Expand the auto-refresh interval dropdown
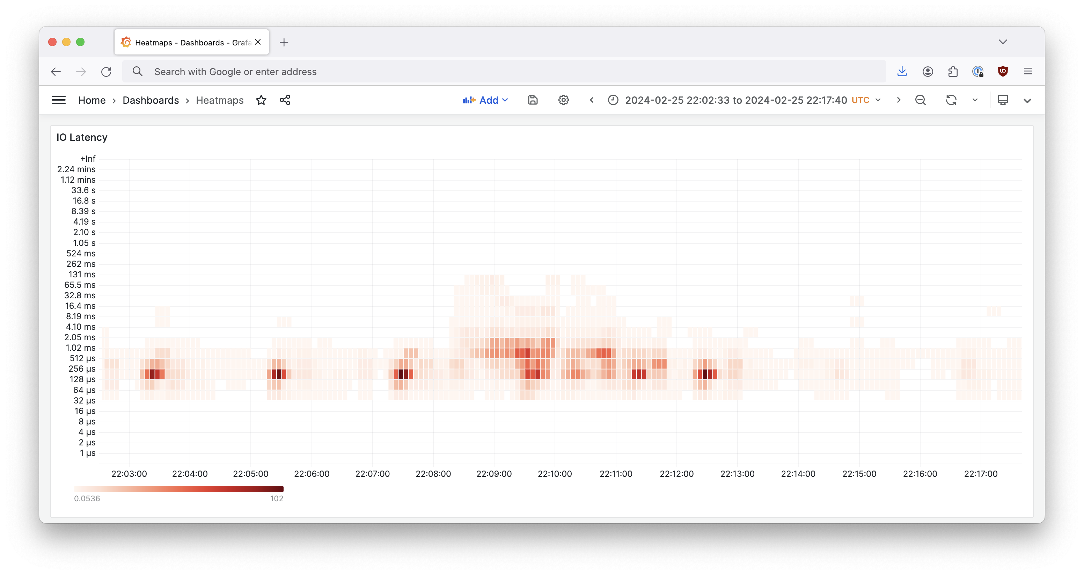The width and height of the screenshot is (1084, 575). tap(975, 100)
